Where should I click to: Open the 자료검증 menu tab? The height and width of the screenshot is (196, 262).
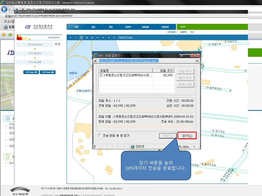pyautogui.click(x=145, y=27)
